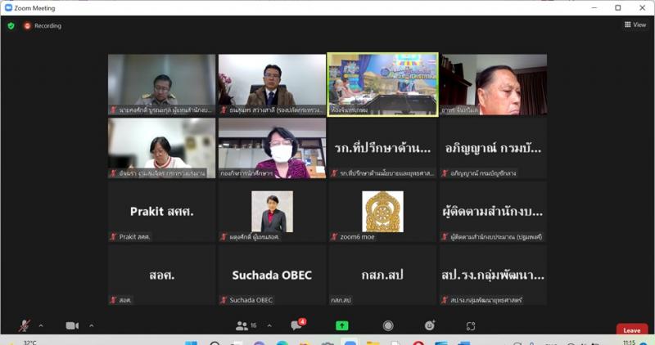Screen dimensions: 655x345
Task: Select the Suchada OBEC participant tile
Action: pos(272,275)
